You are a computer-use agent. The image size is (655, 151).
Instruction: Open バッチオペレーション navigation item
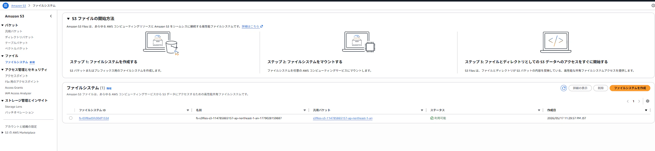tap(19, 112)
